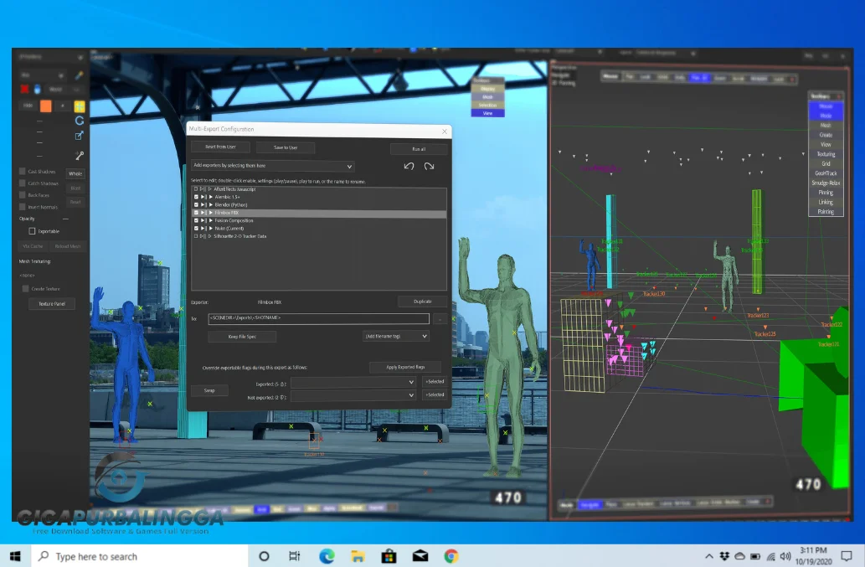Select the blue scale tool icon
Screen dimensions: 865x567
click(80, 135)
